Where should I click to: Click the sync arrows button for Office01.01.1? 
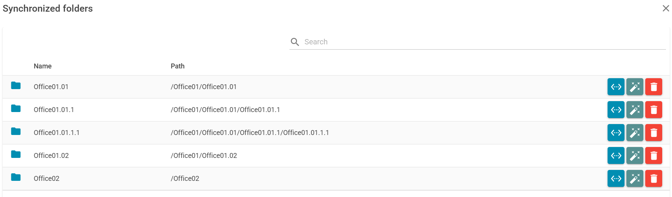[616, 110]
